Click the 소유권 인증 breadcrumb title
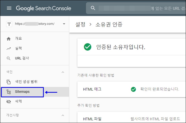 [109, 24]
